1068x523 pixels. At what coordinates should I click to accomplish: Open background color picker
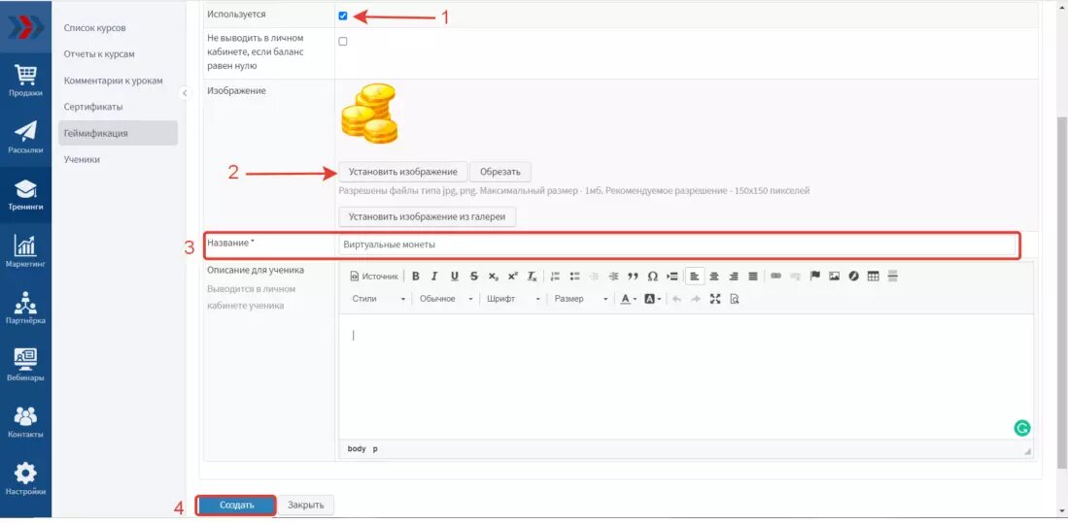[652, 299]
